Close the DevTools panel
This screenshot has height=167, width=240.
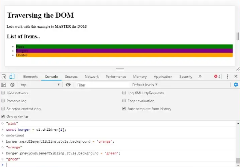click(x=236, y=77)
